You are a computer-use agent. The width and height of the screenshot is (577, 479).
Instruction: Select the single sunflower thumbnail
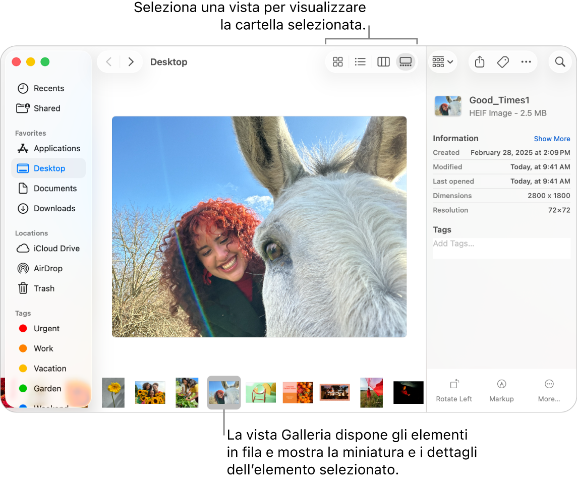coord(113,392)
